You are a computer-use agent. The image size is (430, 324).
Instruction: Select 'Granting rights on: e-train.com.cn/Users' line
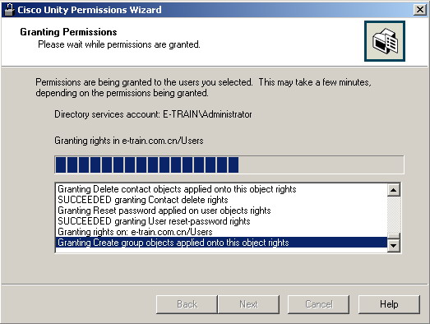tap(221, 232)
